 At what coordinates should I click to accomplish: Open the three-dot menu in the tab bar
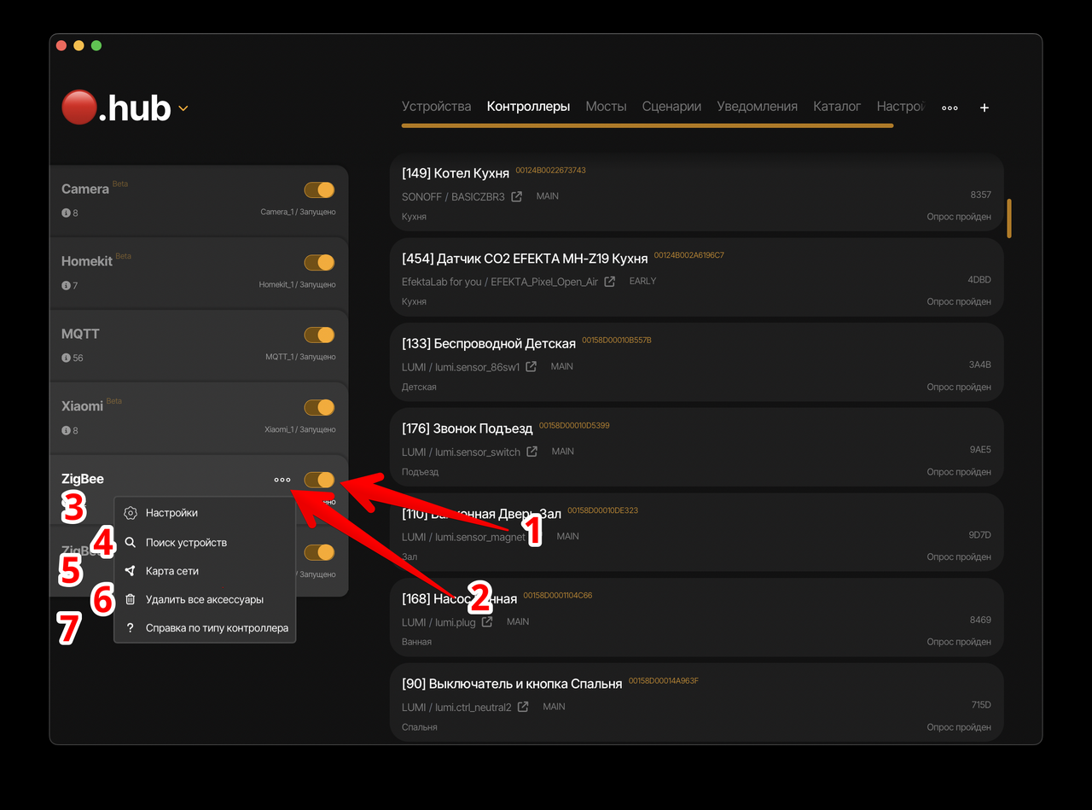(950, 108)
